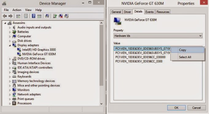The image size is (209, 114).
Task: Close the Properties dialog with red X
Action: 204,2
